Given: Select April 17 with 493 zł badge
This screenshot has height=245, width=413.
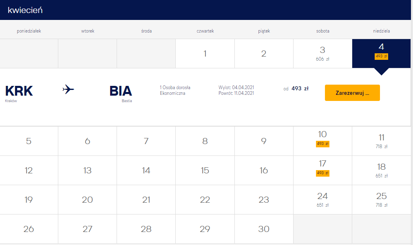Looking at the screenshot, I should click(322, 171).
